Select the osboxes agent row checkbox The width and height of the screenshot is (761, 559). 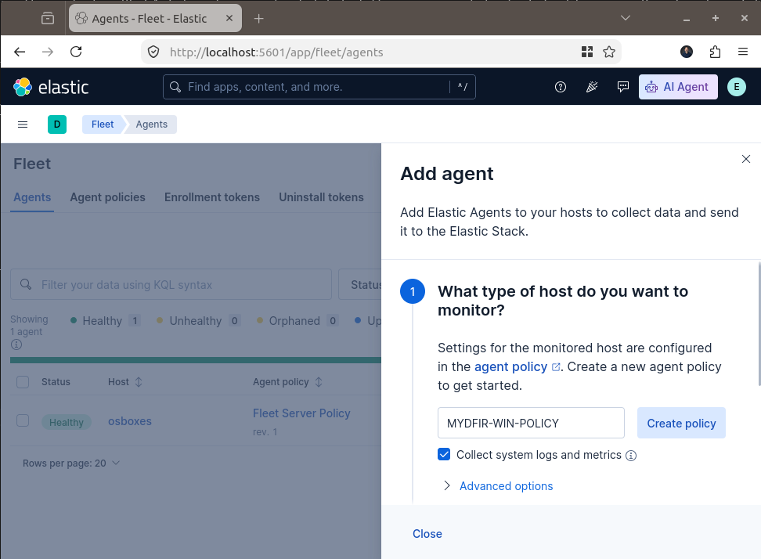tap(23, 420)
